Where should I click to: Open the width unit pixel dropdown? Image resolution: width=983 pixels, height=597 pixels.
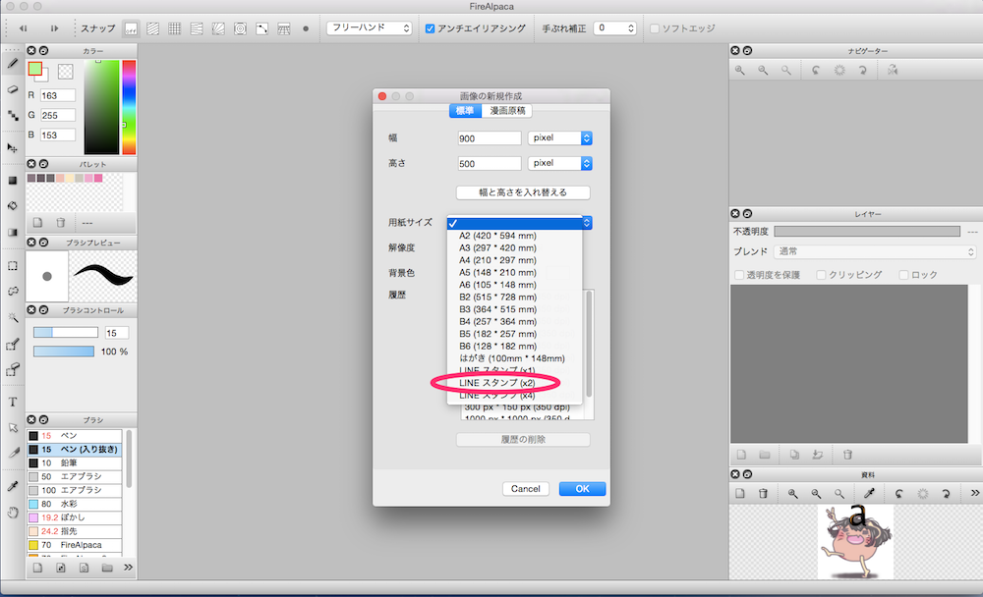pos(560,137)
